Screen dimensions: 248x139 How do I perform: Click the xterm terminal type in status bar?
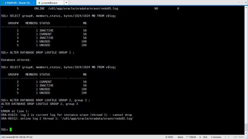click(180, 137)
